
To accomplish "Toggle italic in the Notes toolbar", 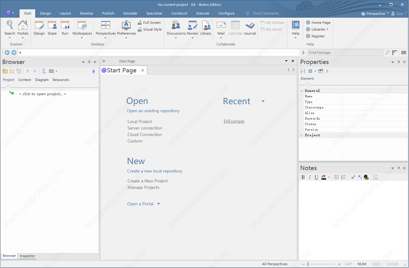I will tap(310, 177).
